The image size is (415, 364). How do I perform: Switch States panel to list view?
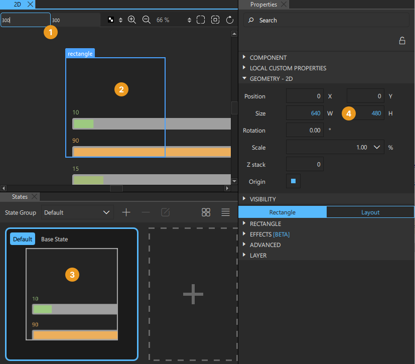[225, 212]
